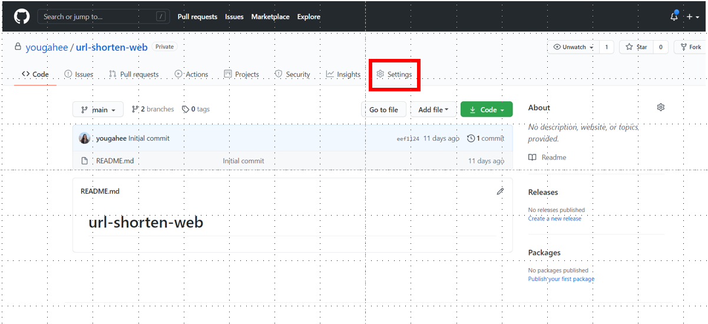708x324 pixels.
Task: Fork the repository
Action: click(690, 47)
